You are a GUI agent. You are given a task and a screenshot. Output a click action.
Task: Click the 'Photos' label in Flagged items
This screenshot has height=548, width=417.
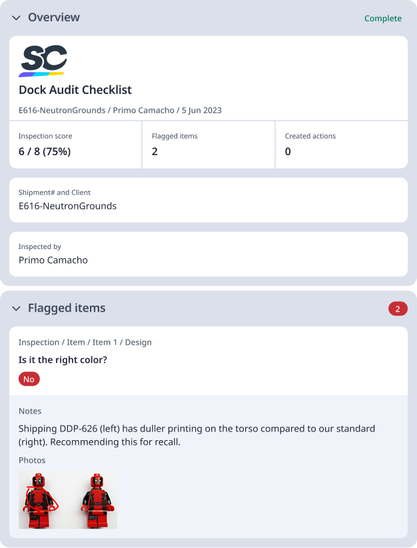(32, 460)
